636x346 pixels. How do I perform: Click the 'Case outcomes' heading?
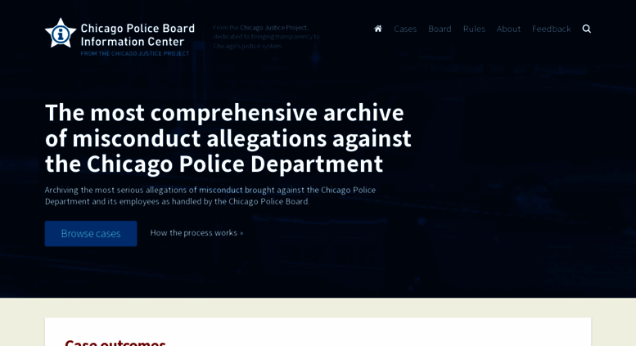pyautogui.click(x=115, y=343)
